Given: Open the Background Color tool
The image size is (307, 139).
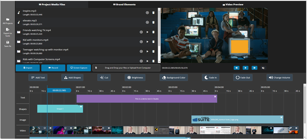Looking at the screenshot, I should click(x=174, y=78).
